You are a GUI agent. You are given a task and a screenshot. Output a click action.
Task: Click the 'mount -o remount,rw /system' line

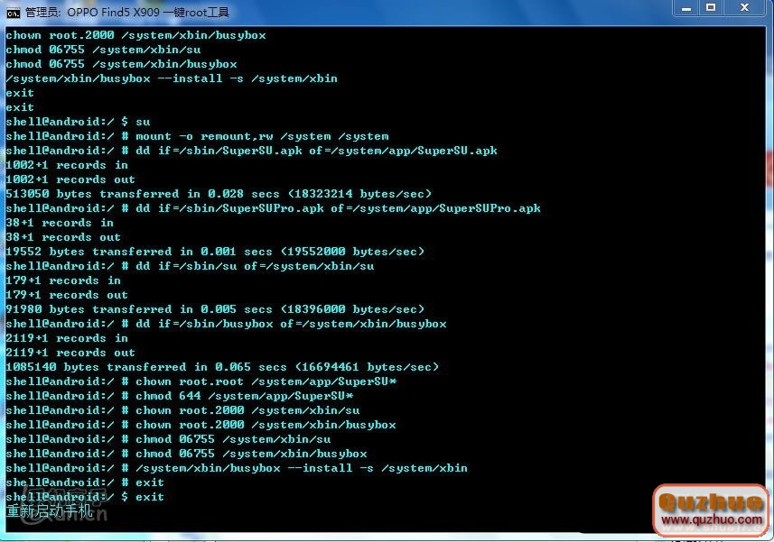click(197, 136)
